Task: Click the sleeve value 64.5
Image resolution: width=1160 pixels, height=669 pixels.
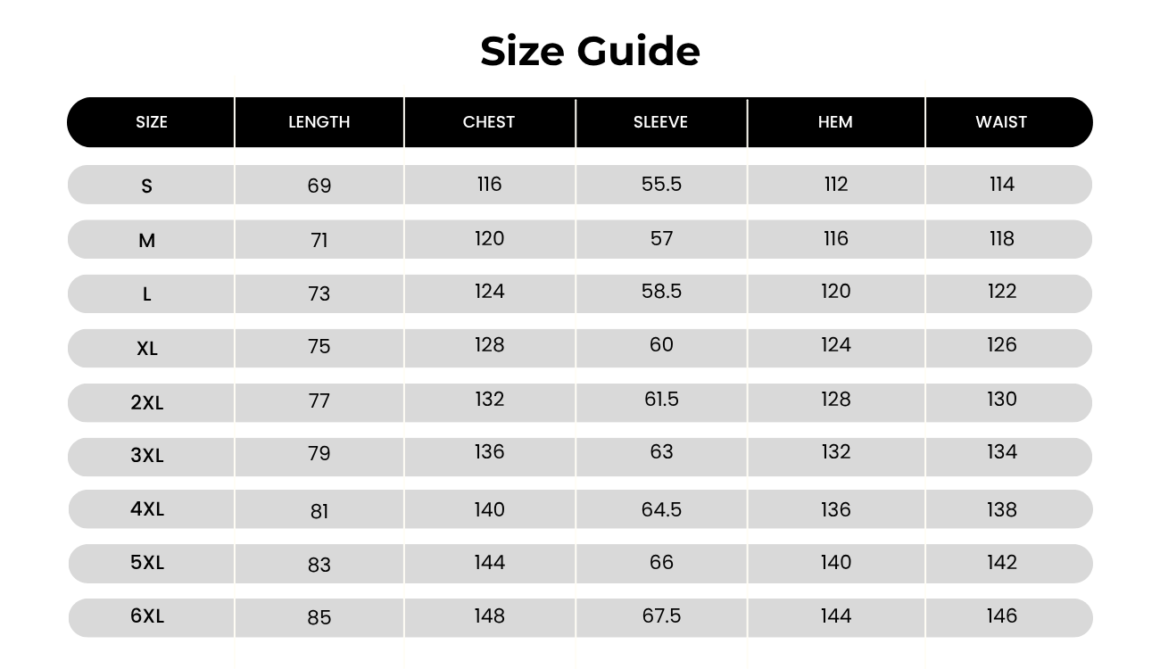Action: coord(661,510)
